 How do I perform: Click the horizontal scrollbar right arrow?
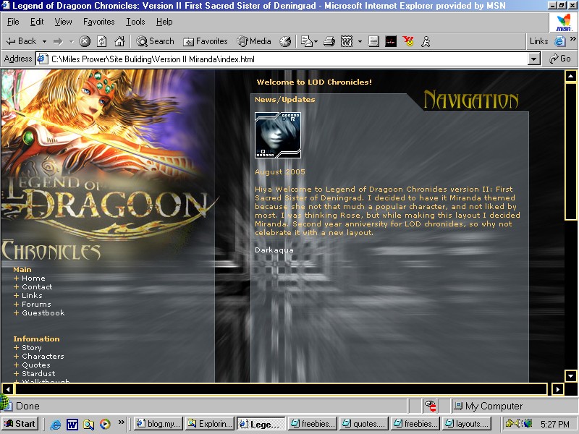tap(557, 389)
